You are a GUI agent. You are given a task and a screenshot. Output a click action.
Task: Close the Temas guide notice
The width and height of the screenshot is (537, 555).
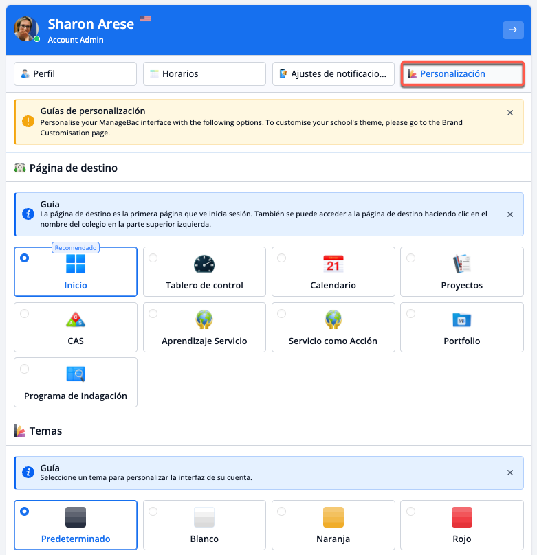[509, 473]
